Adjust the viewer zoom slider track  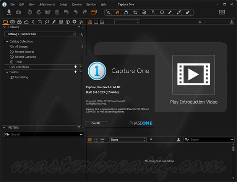point(216,22)
